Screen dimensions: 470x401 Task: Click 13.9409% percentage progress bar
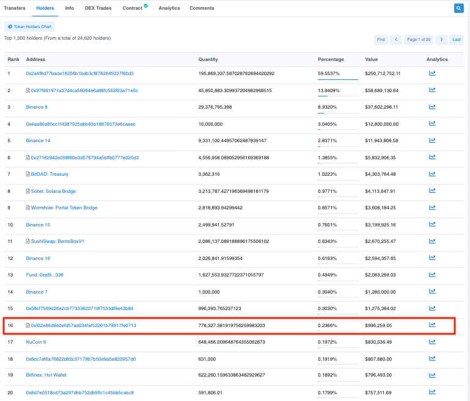(338, 96)
